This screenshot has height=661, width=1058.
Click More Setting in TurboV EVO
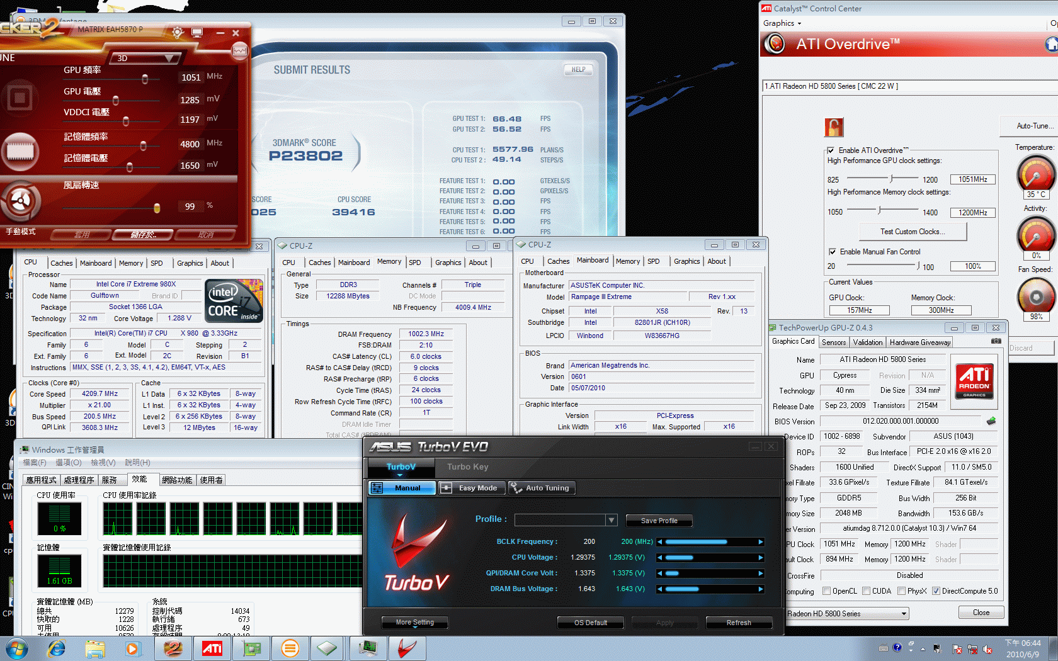[x=415, y=623]
